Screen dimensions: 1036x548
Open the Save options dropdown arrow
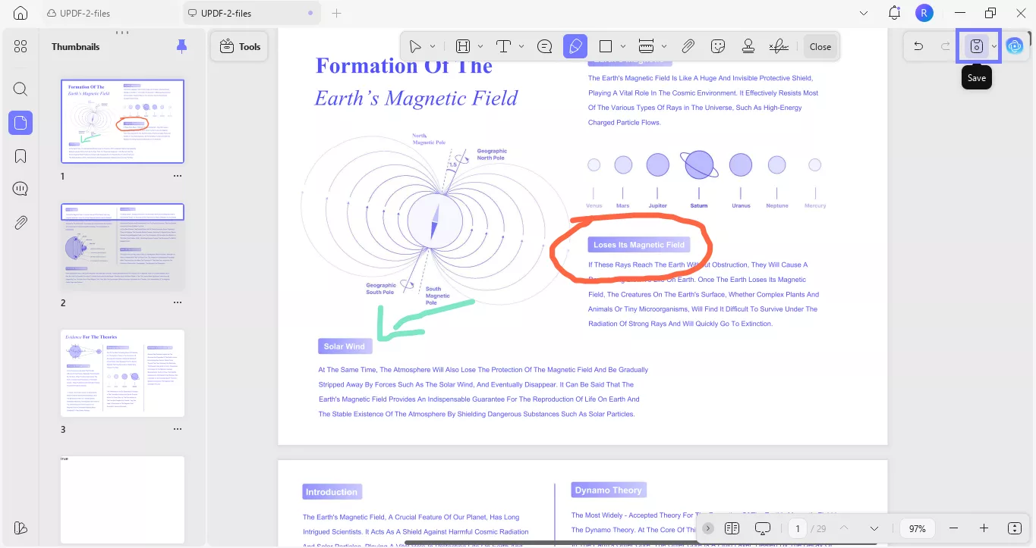click(x=994, y=47)
